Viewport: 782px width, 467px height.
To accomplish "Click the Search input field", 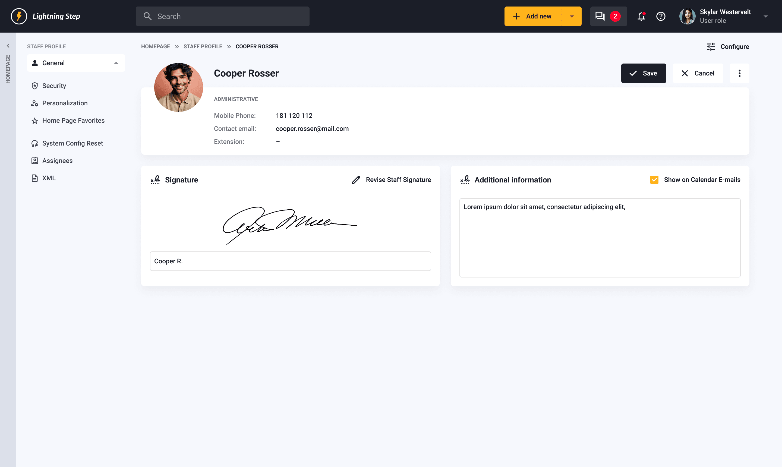I will pos(222,16).
